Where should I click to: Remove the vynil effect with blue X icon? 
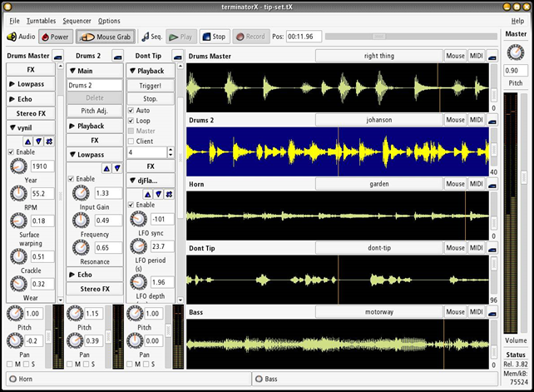(49, 141)
